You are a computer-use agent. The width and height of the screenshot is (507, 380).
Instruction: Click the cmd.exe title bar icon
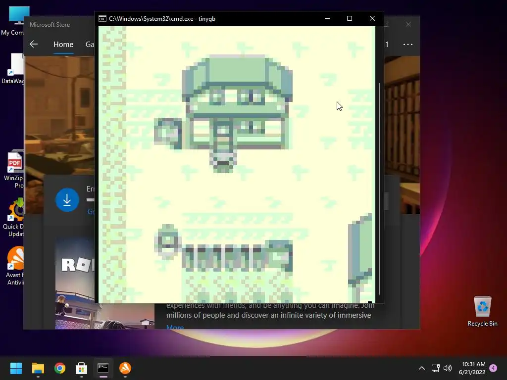[102, 19]
